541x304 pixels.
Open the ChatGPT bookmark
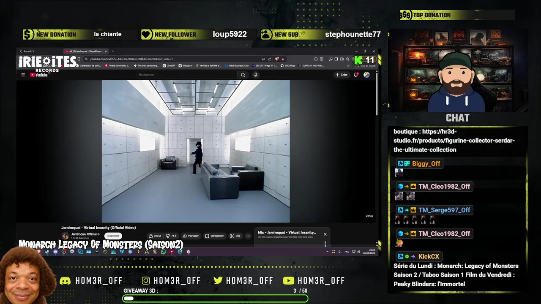(x=169, y=66)
